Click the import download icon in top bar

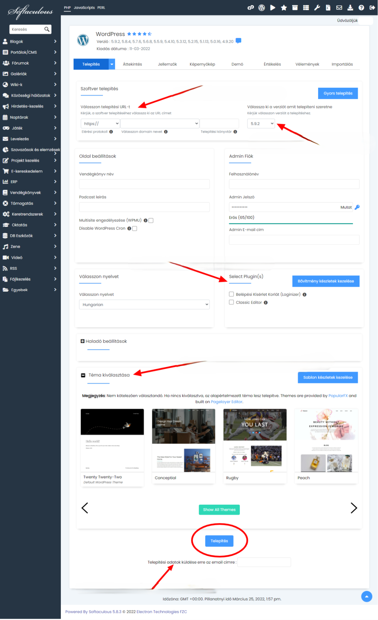pos(350,8)
